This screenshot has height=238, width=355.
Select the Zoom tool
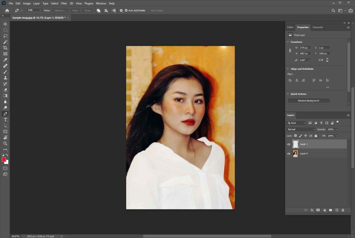(x=5, y=143)
